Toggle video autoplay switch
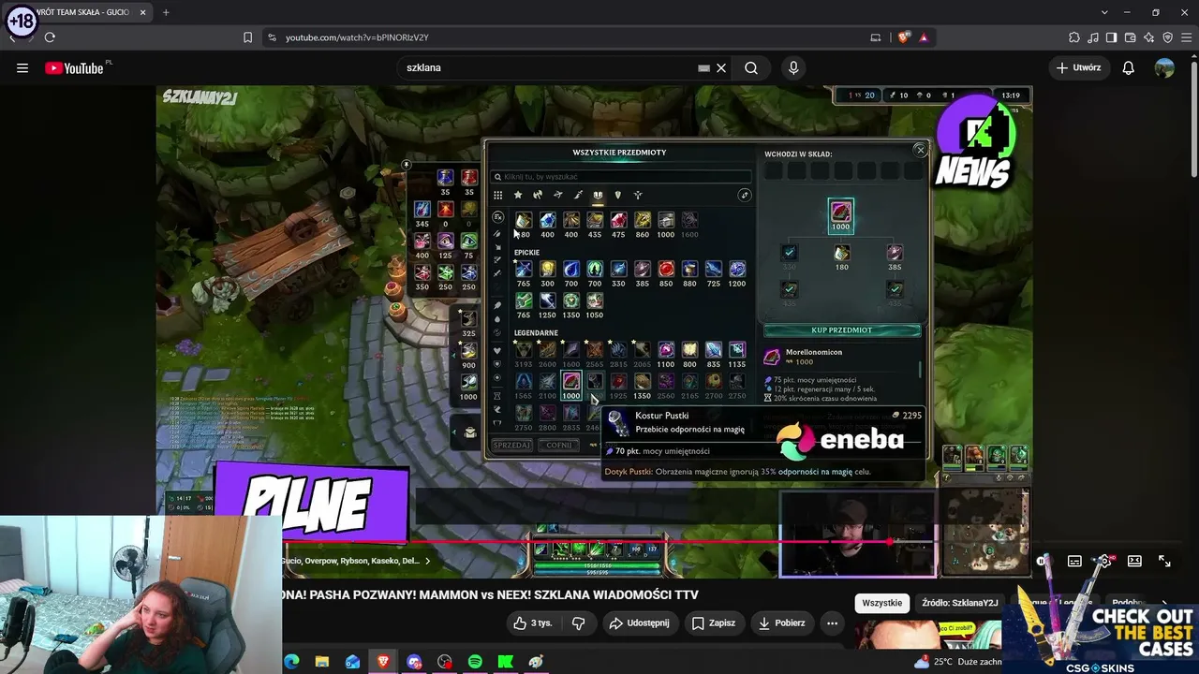 tap(1044, 561)
